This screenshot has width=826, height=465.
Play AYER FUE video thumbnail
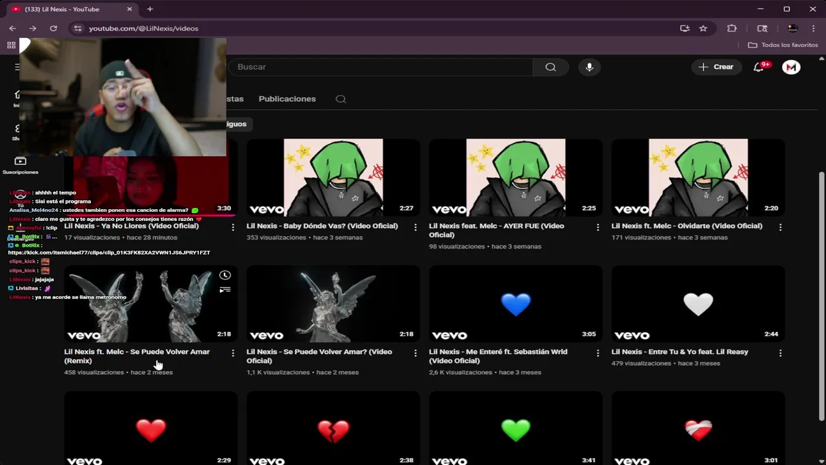[x=516, y=178]
